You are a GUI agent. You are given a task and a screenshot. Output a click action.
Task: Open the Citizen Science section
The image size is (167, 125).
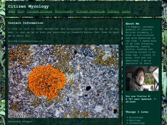pos(40,11)
